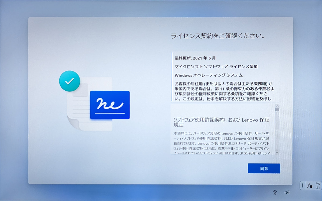Screen dimensions: 322x201
Task: Click the IME input mode A icon
Action: [x=310, y=185]
